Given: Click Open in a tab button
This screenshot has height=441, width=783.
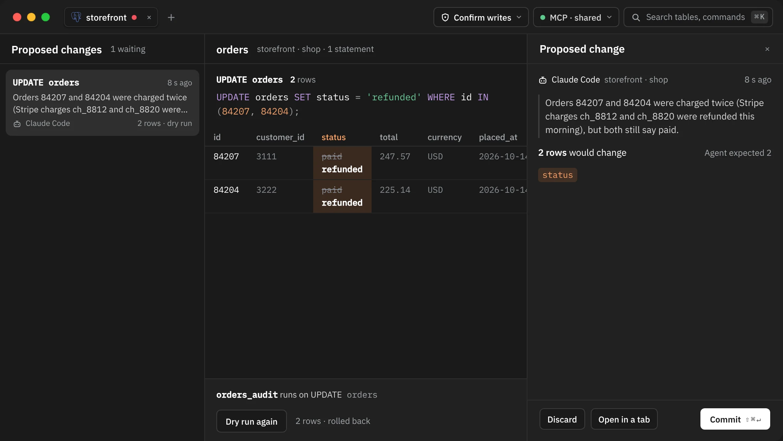Looking at the screenshot, I should pos(624,419).
